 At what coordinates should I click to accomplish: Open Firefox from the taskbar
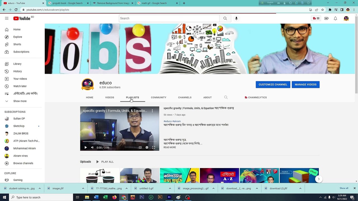point(114,197)
